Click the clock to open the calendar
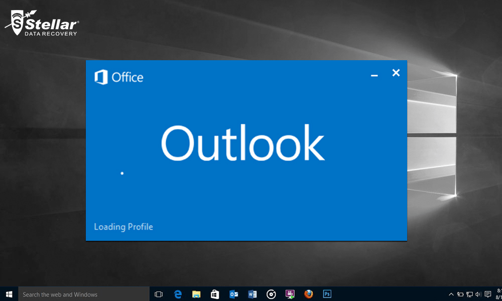Viewport: 502px width, 301px height. (x=496, y=294)
